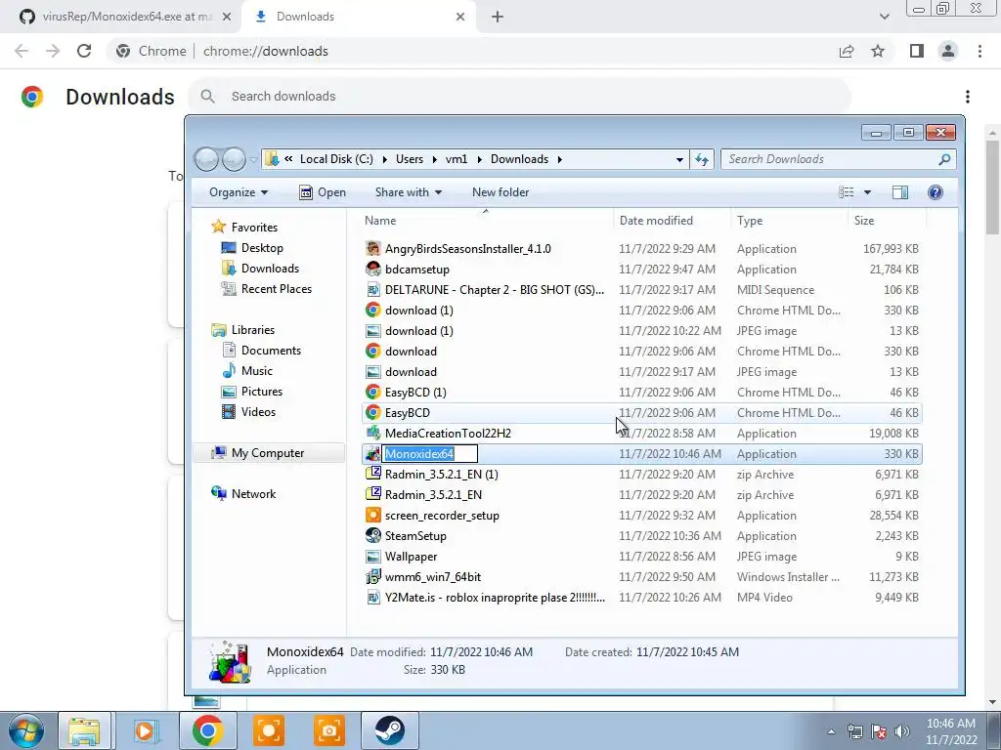The width and height of the screenshot is (1001, 750).
Task: Open a new Chrome tab
Action: (x=498, y=17)
